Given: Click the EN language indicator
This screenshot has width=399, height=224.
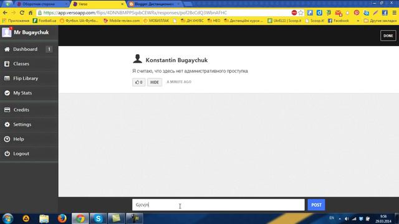Looking at the screenshot, I should [x=332, y=218].
